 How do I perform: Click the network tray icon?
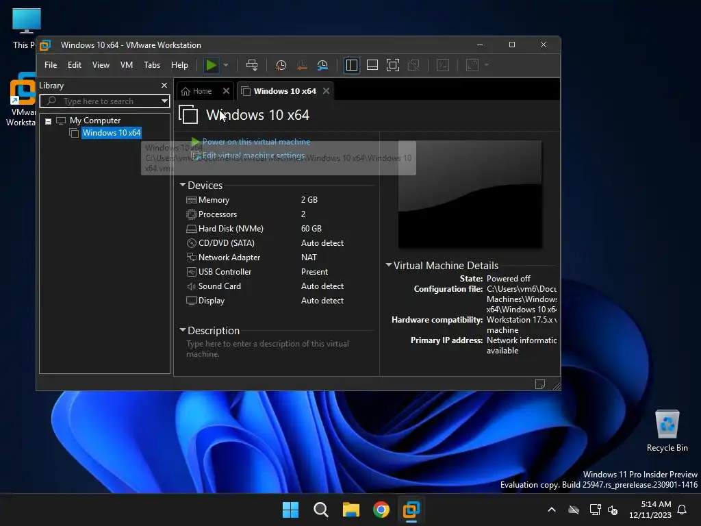point(595,510)
